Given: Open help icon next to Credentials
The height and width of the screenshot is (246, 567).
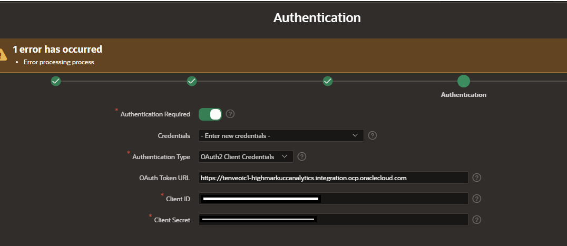Looking at the screenshot, I should tap(373, 135).
